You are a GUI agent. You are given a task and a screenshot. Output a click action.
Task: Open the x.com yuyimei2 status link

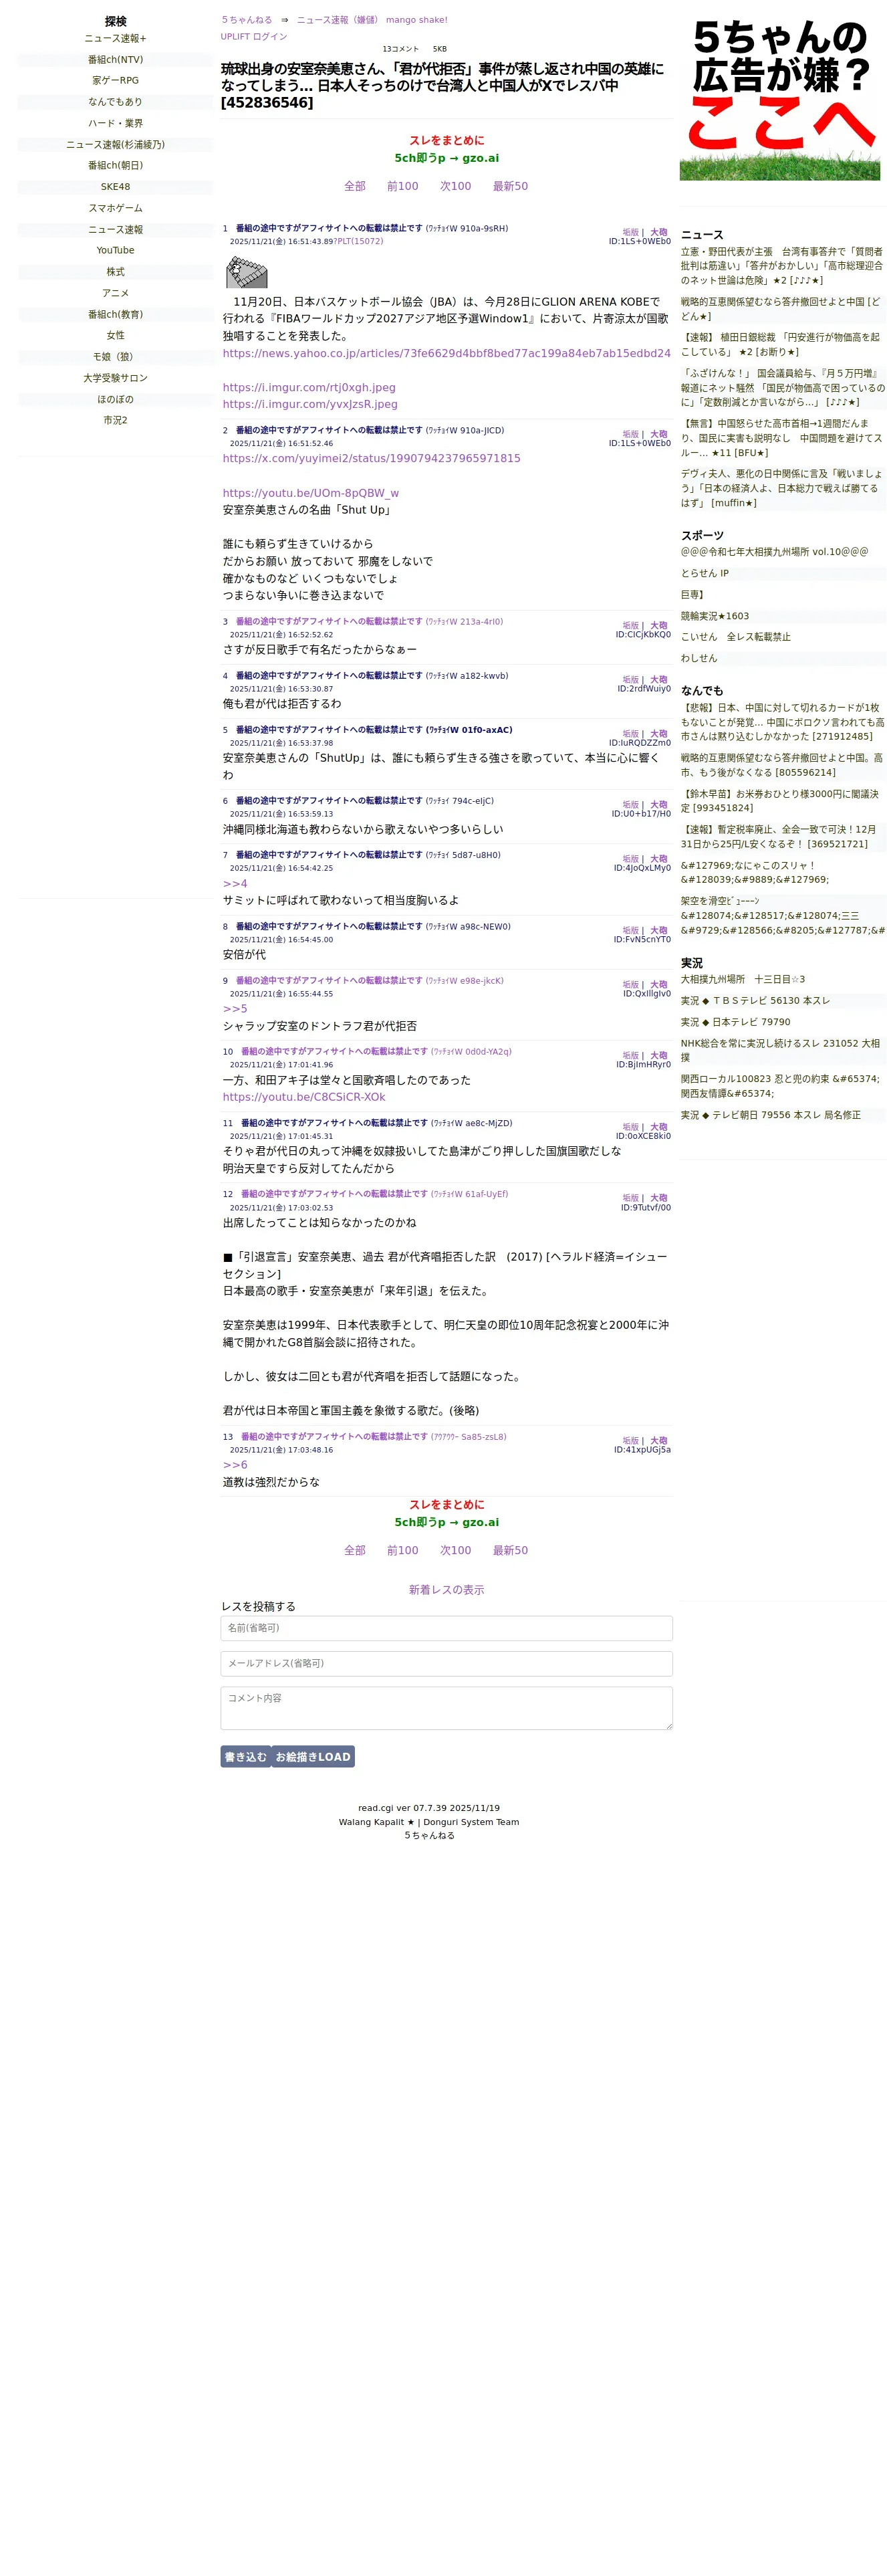[x=371, y=458]
